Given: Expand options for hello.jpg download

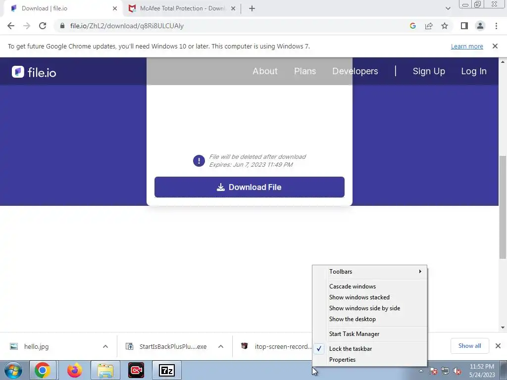Looking at the screenshot, I should coord(105,346).
